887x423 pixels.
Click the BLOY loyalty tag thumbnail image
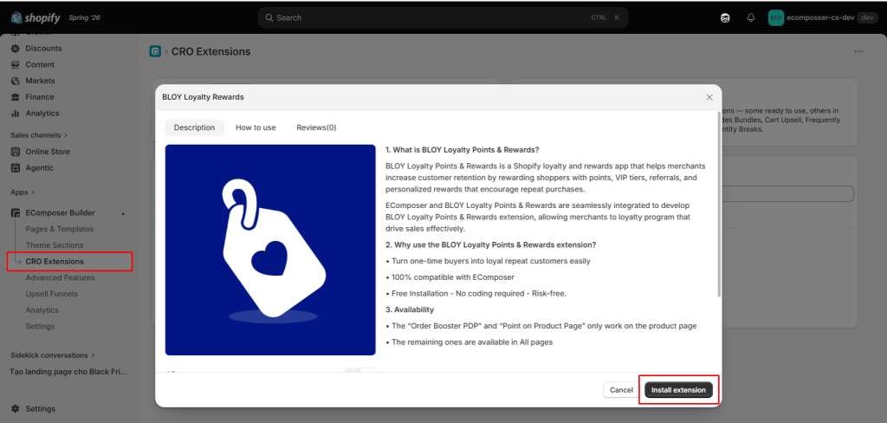(x=270, y=250)
